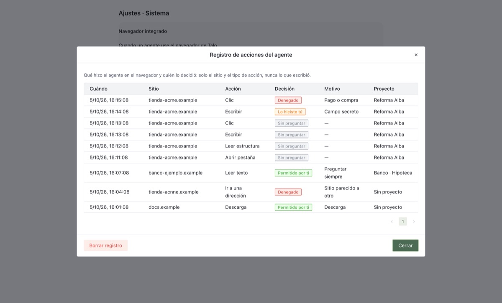Go to next page arrow in pagination
Image resolution: width=502 pixels, height=303 pixels.
tap(414, 222)
